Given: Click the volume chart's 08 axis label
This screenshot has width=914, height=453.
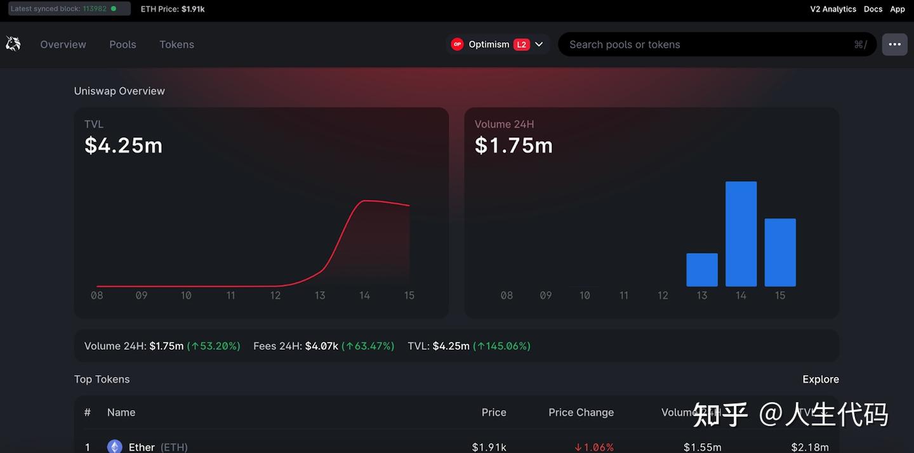Looking at the screenshot, I should click(507, 295).
